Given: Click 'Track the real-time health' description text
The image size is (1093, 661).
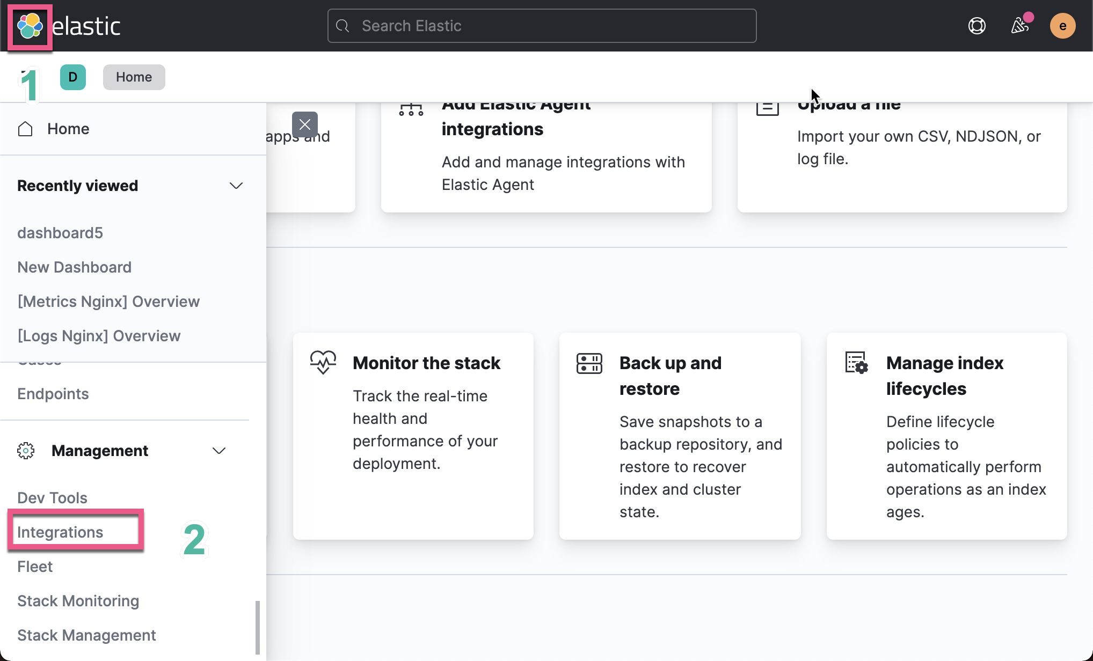Looking at the screenshot, I should [x=425, y=430].
